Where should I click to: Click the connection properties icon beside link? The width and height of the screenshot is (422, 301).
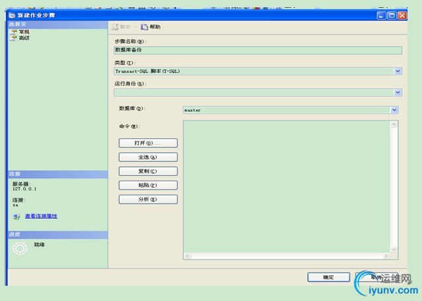pyautogui.click(x=17, y=216)
